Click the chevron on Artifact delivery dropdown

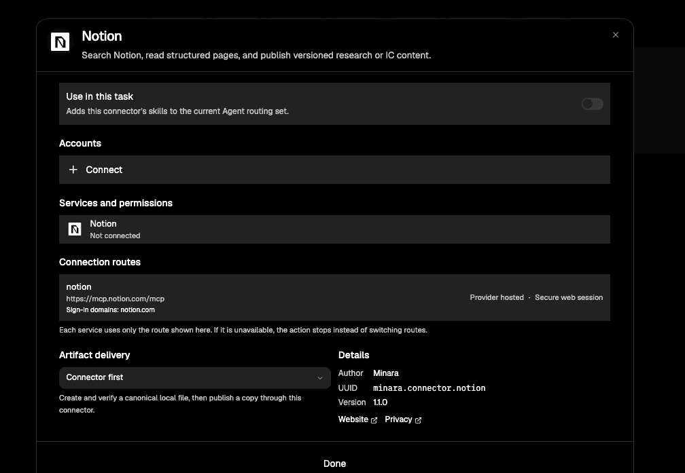click(x=320, y=378)
